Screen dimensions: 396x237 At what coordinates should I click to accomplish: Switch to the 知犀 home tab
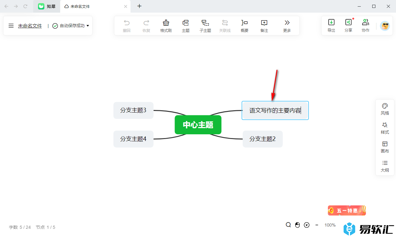[47, 6]
